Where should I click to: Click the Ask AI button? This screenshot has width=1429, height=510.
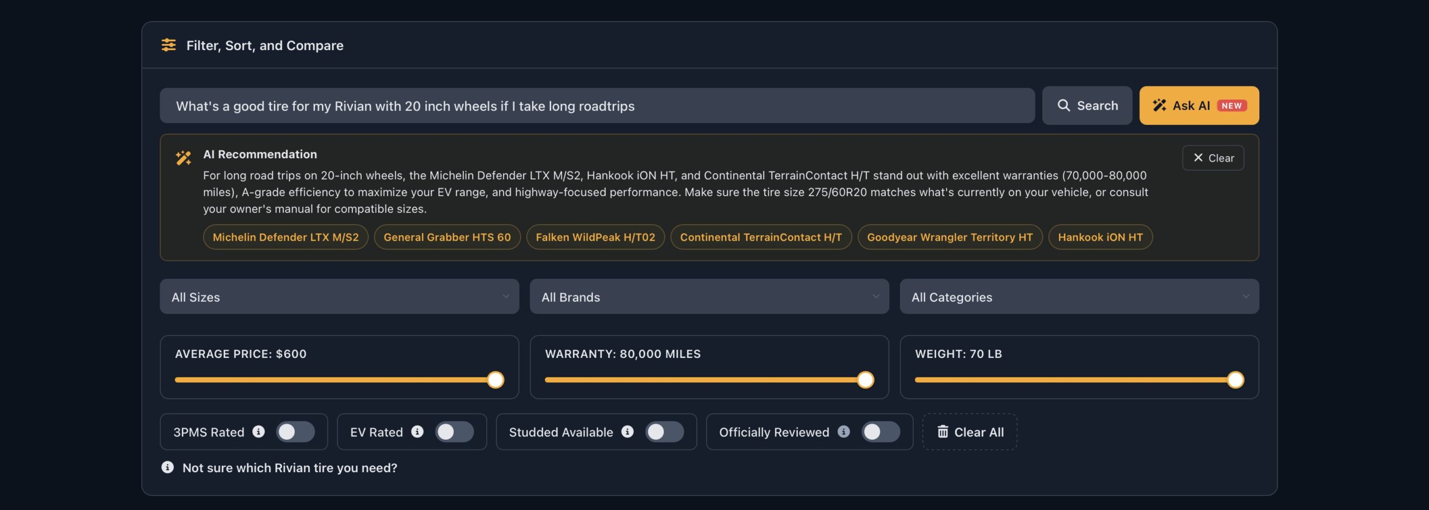(x=1199, y=105)
